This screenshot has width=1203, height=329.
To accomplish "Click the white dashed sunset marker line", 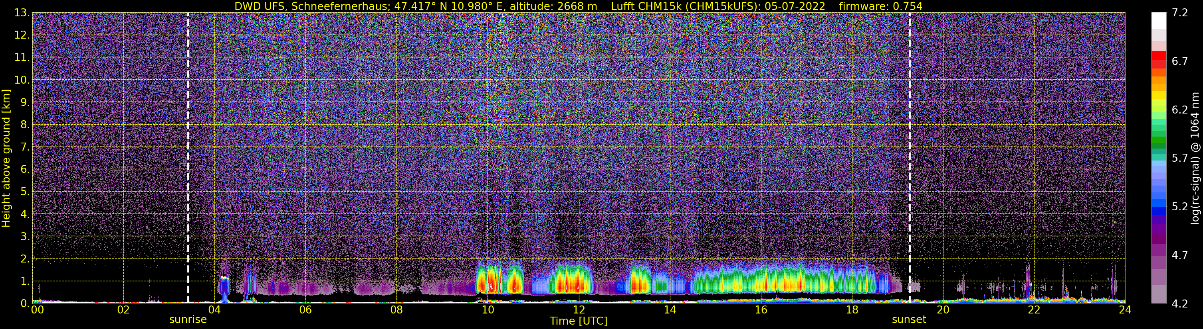I will pos(910,158).
